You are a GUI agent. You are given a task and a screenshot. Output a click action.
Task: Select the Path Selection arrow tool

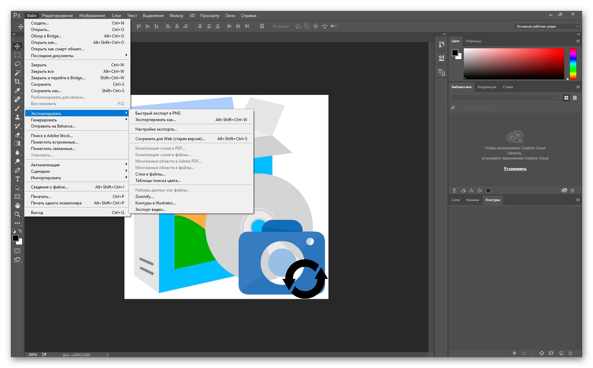(17, 188)
